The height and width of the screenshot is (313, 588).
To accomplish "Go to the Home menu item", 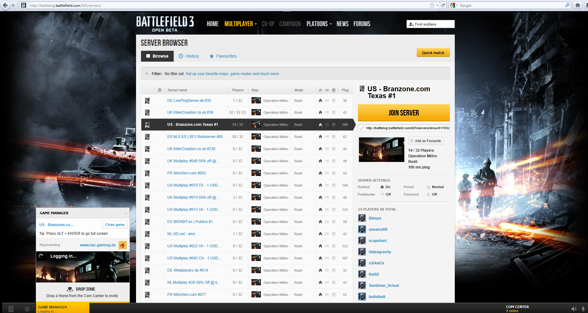I will tap(213, 24).
